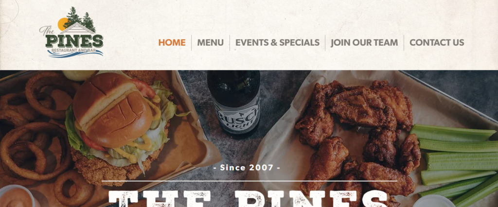This screenshot has width=498, height=207.
Task: Go to the HOME page
Action: pyautogui.click(x=172, y=43)
